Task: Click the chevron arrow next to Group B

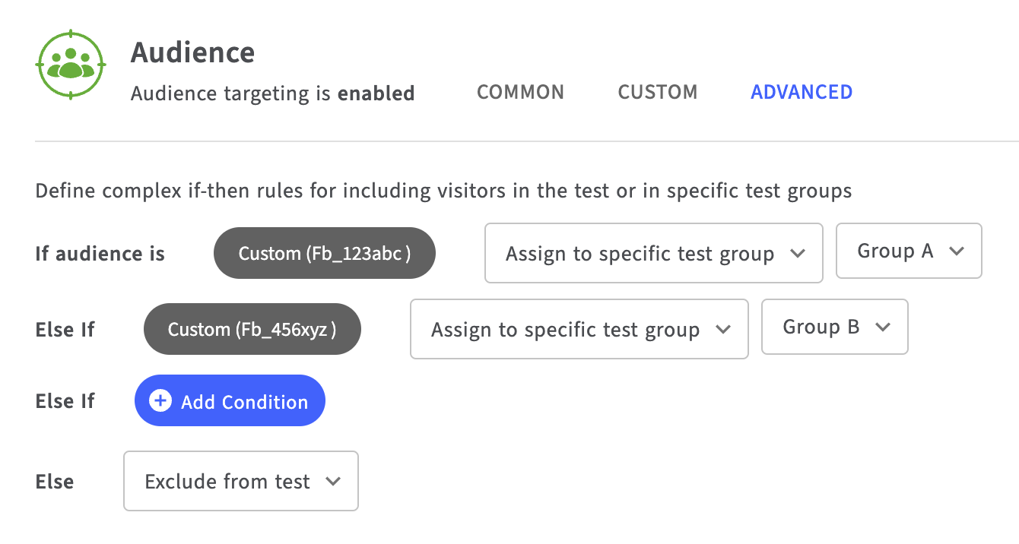Action: (882, 328)
